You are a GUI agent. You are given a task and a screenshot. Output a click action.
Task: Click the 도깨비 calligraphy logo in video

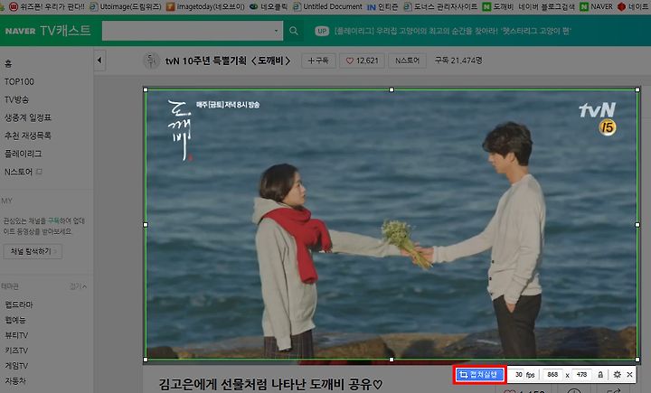[x=180, y=129]
